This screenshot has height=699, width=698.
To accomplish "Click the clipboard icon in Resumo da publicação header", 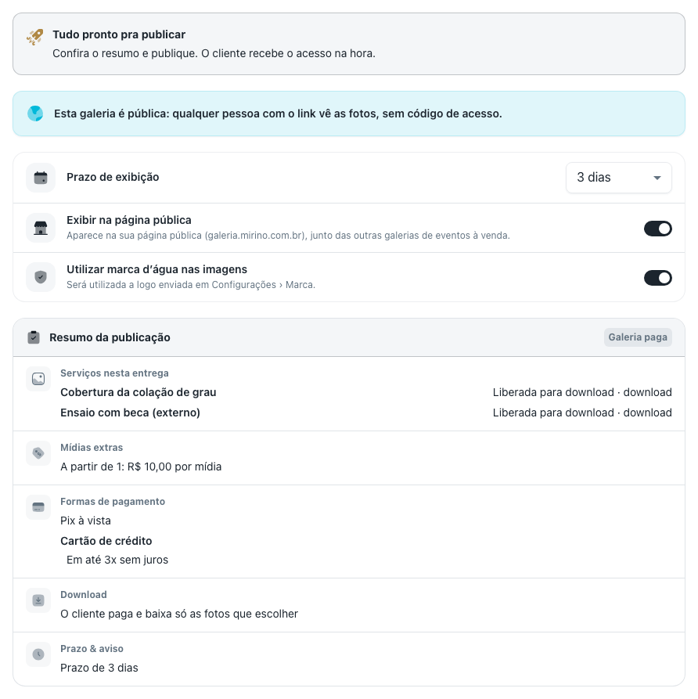I will click(x=34, y=337).
